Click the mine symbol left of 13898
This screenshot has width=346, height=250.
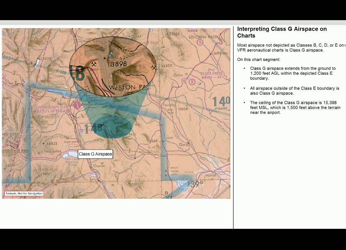pos(94,64)
